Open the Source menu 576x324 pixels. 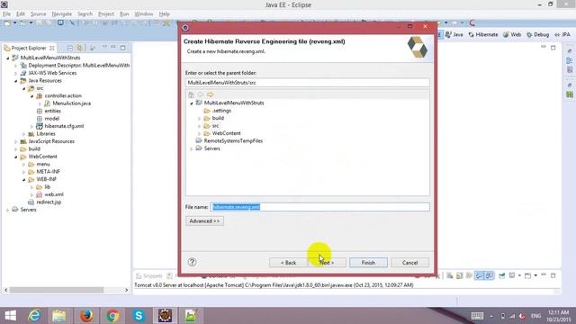[x=38, y=14]
